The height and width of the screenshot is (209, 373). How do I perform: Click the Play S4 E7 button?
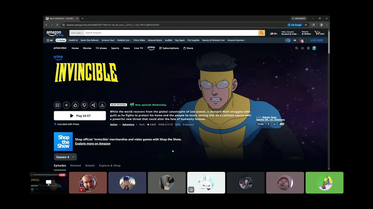point(80,116)
